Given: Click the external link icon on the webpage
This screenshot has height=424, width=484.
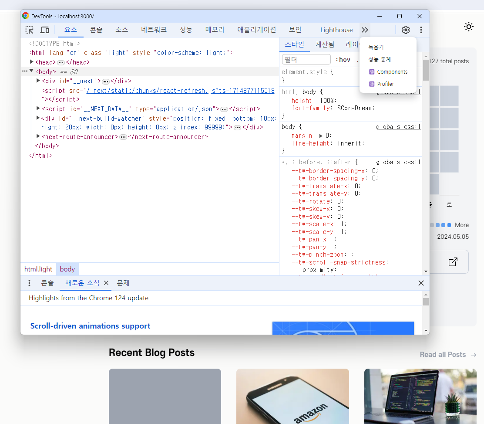Looking at the screenshot, I should tap(453, 262).
